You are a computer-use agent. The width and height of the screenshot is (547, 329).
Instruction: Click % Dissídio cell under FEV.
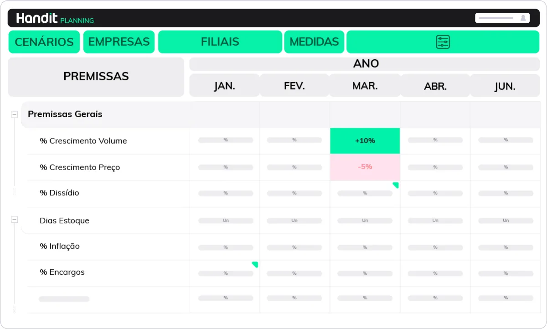pos(295,194)
